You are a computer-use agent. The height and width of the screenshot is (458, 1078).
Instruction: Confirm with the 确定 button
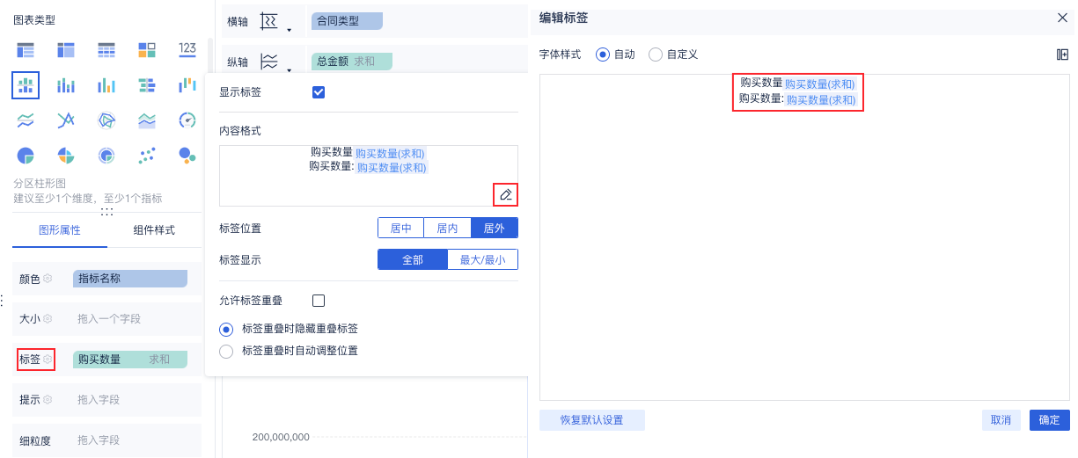click(x=1049, y=420)
